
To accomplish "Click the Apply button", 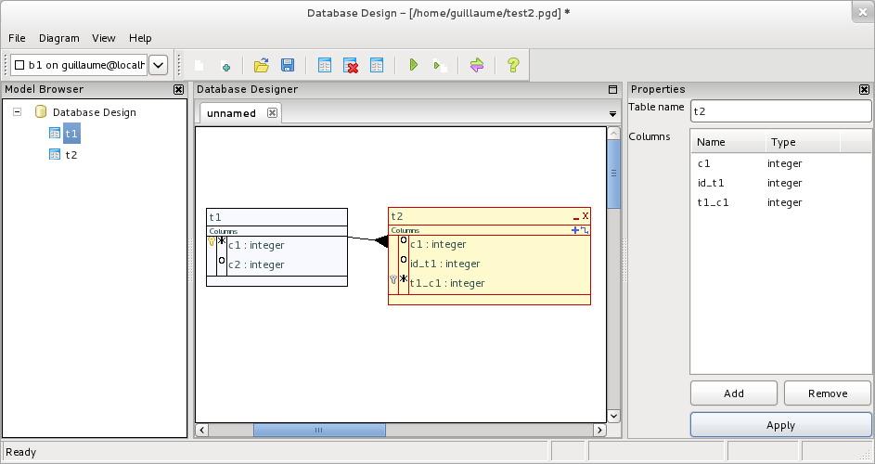I will (780, 425).
